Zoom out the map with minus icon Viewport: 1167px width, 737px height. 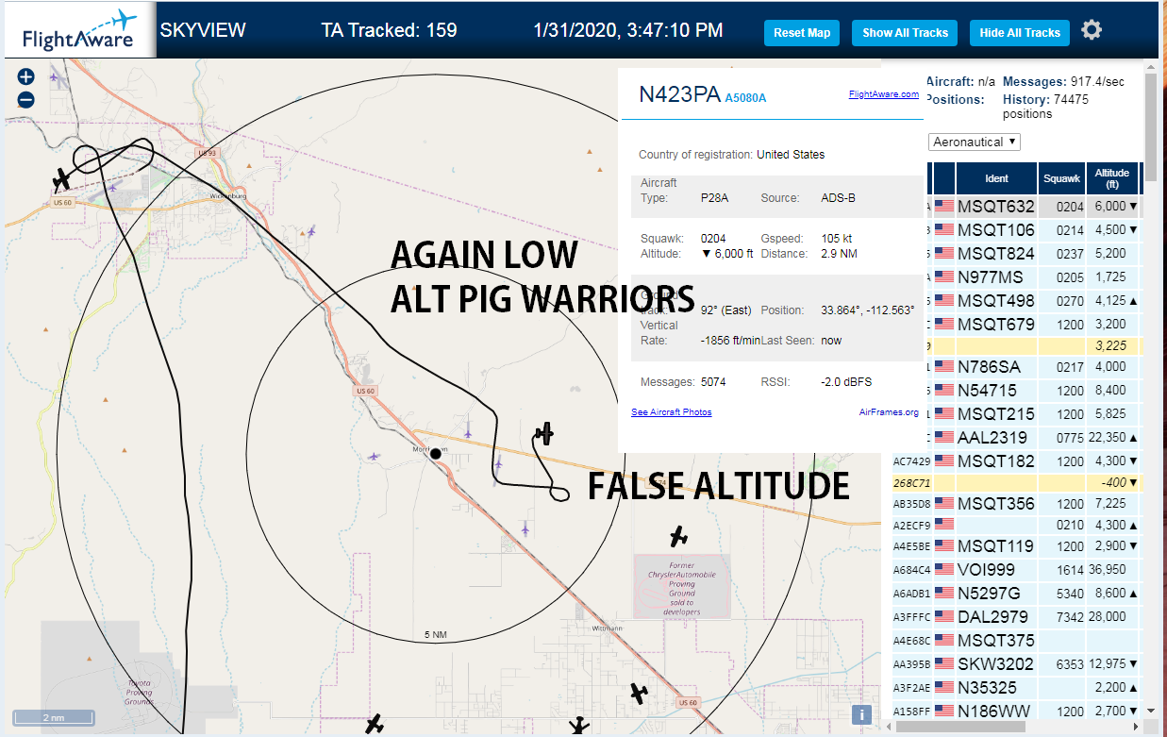point(25,99)
